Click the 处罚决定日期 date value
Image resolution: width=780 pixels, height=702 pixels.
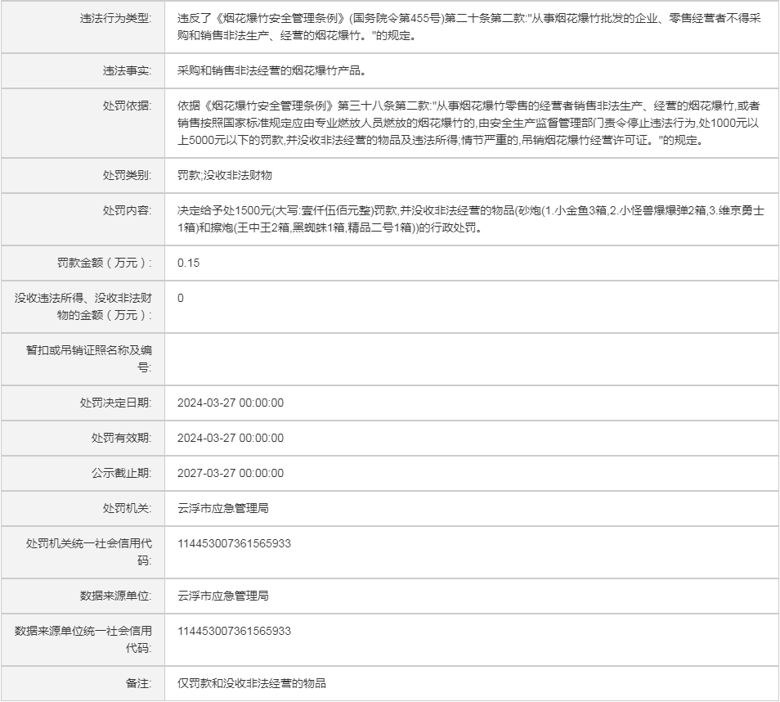(x=230, y=403)
